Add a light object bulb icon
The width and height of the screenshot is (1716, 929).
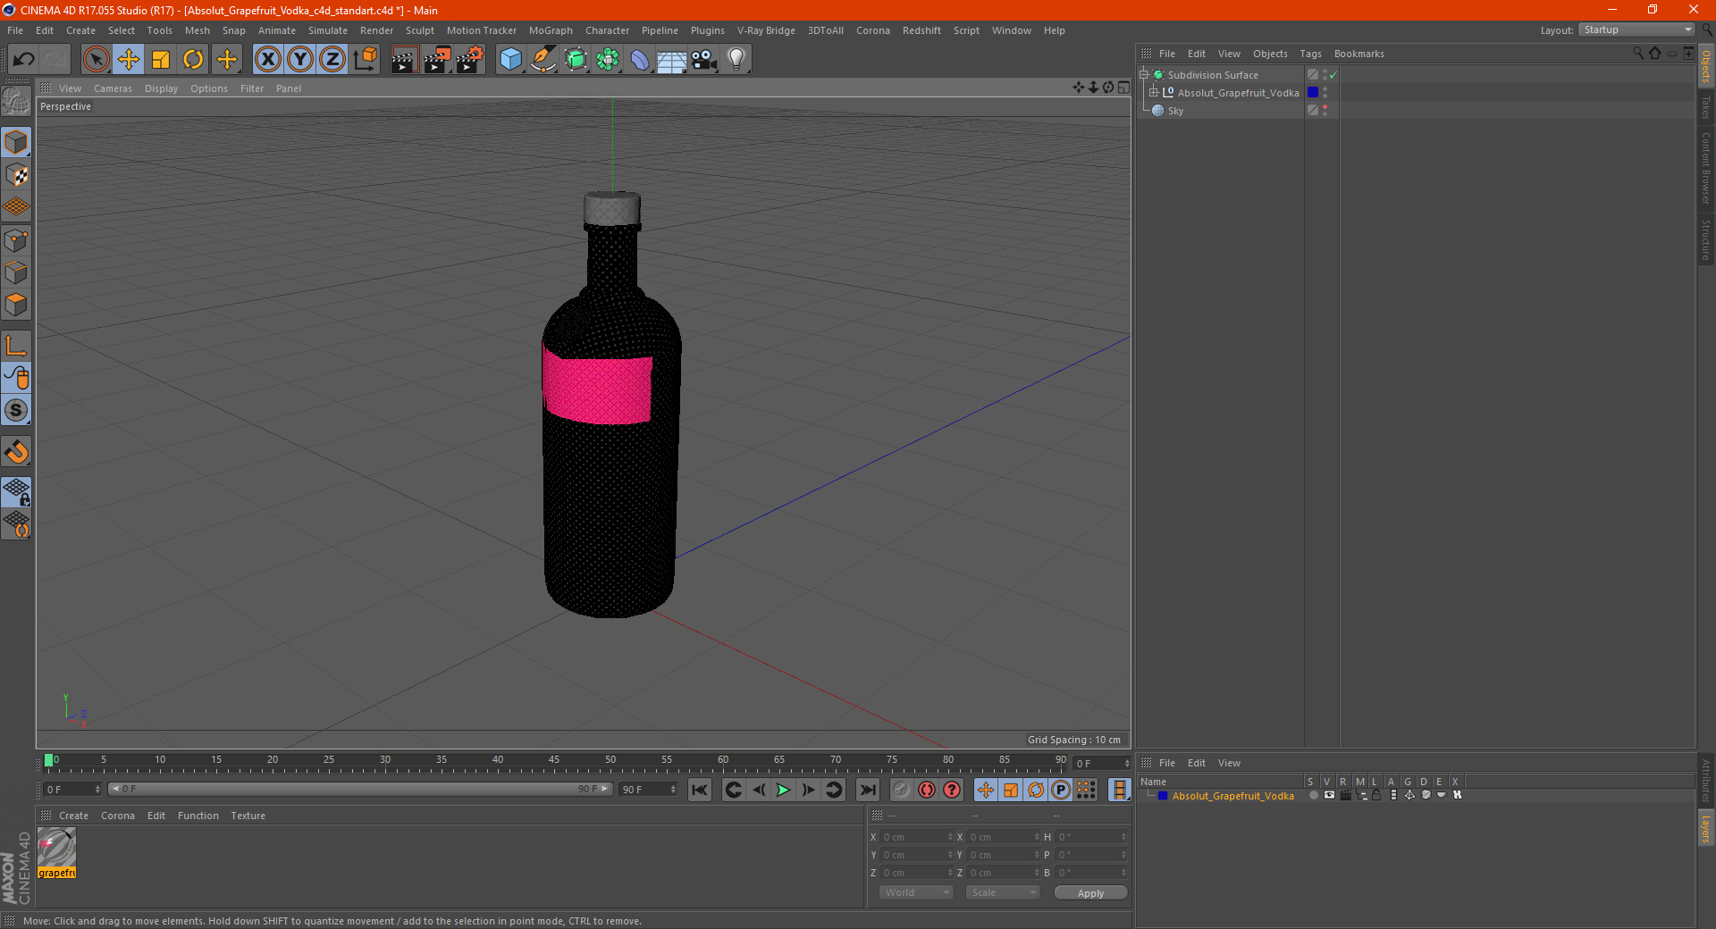[736, 60]
